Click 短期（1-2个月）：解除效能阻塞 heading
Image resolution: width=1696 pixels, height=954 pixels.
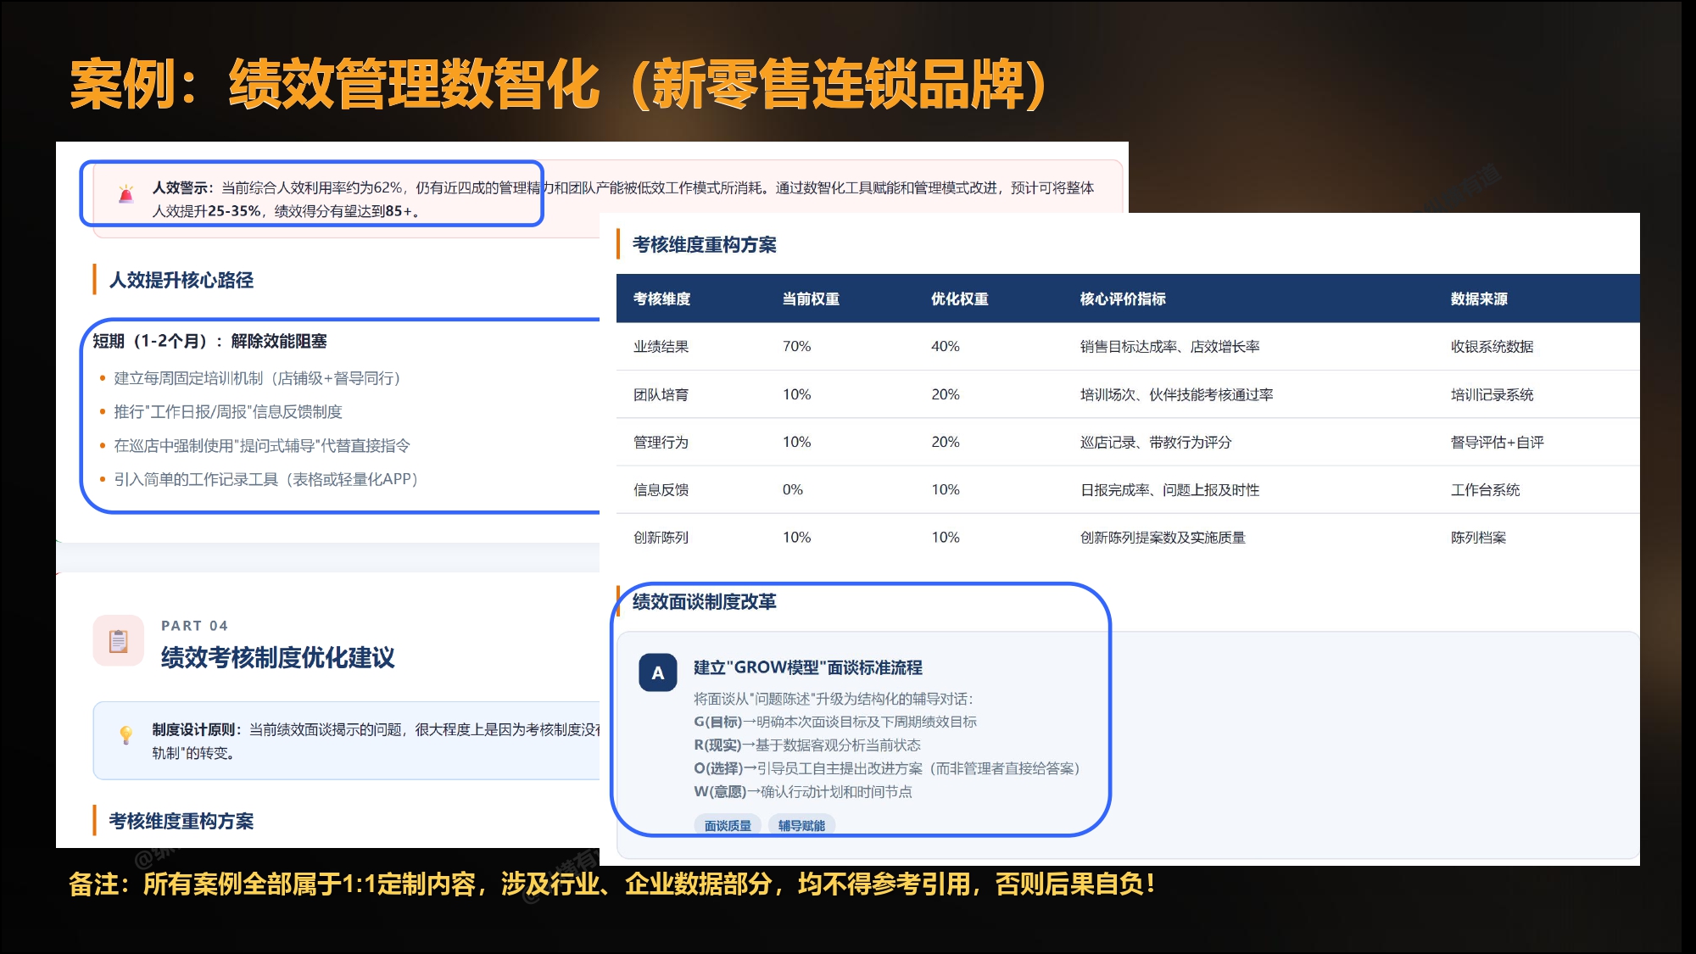(x=209, y=341)
